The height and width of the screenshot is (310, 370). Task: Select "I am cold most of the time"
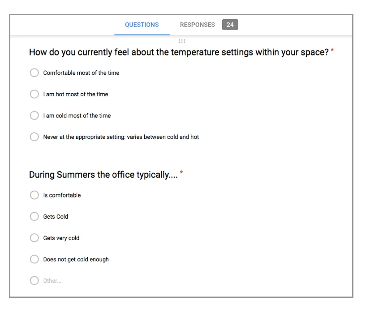(34, 116)
